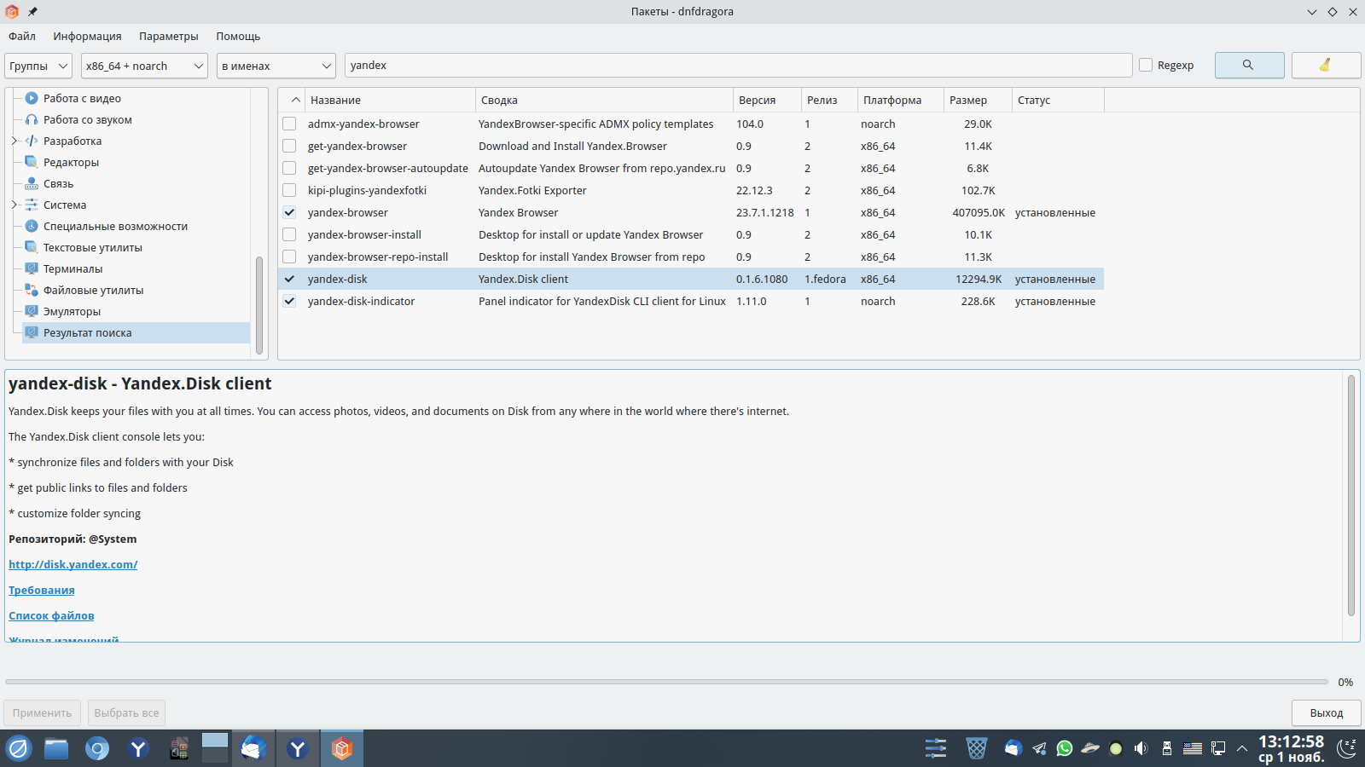Toggle the sort arrow in the checkbox column header
The width and height of the screenshot is (1365, 767).
pos(295,100)
